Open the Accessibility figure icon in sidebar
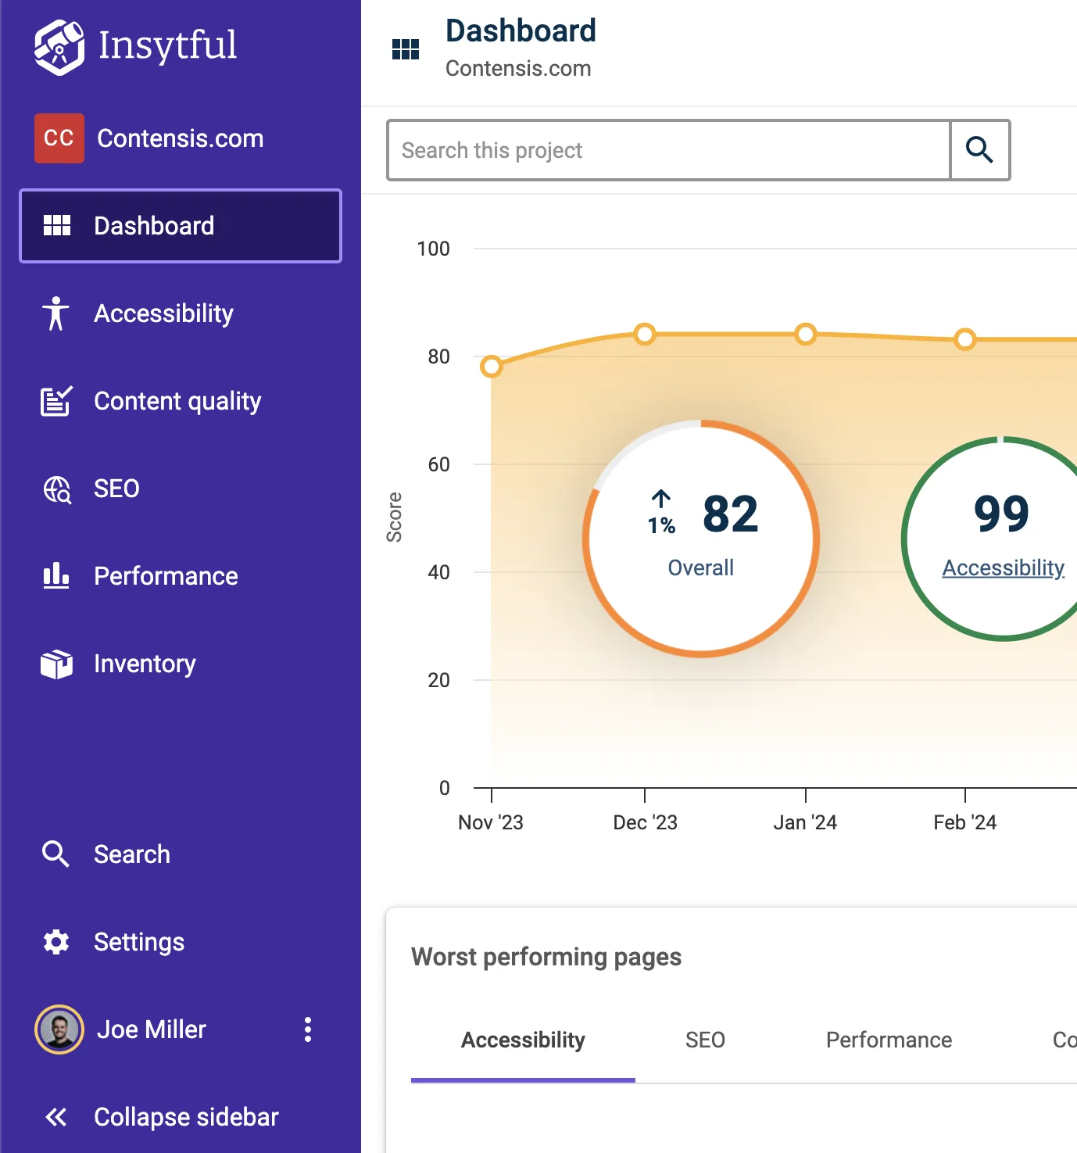1077x1153 pixels. 55,313
